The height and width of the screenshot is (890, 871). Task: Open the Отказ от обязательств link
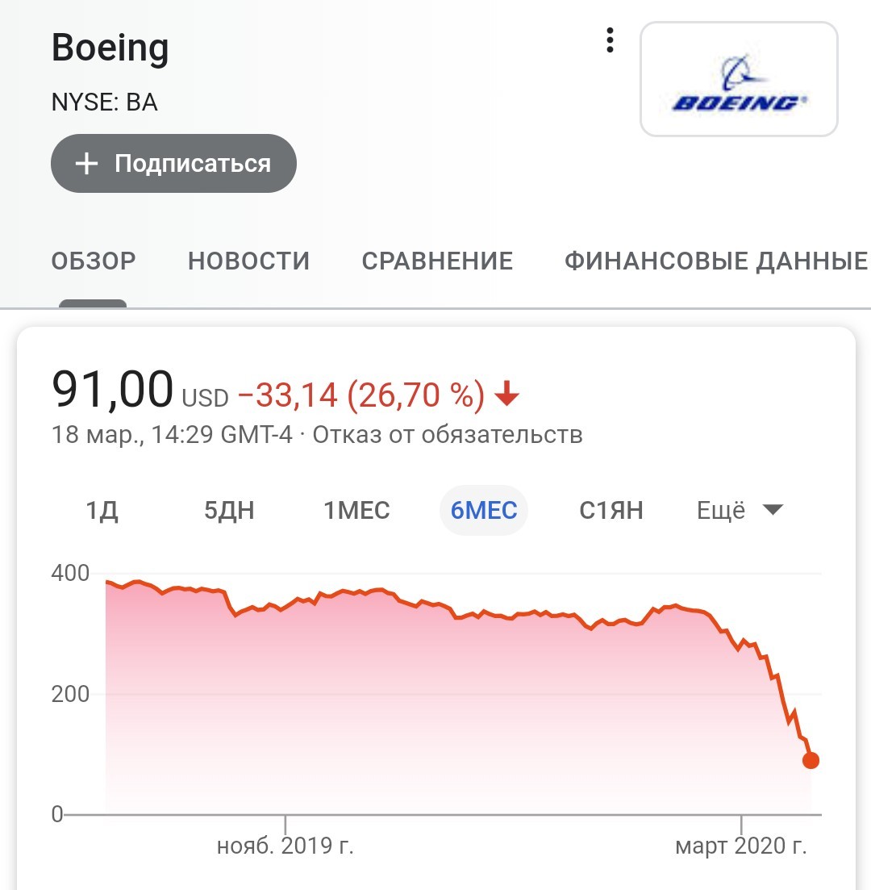447,435
